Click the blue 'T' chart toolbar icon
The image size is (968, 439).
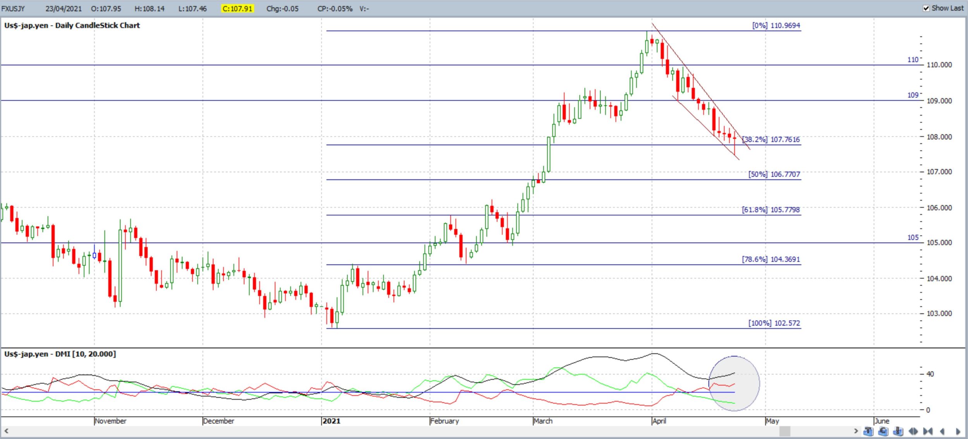pyautogui.click(x=868, y=431)
